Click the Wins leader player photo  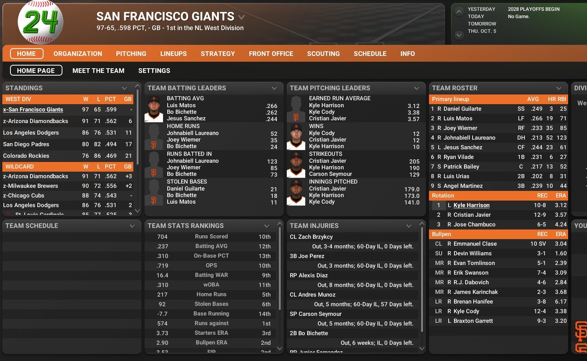pos(296,137)
